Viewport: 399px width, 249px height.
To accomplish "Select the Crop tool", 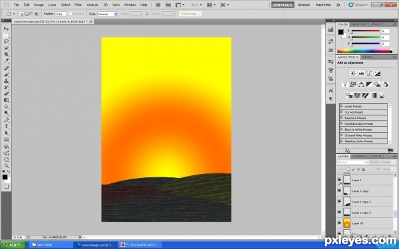I will tap(7, 54).
